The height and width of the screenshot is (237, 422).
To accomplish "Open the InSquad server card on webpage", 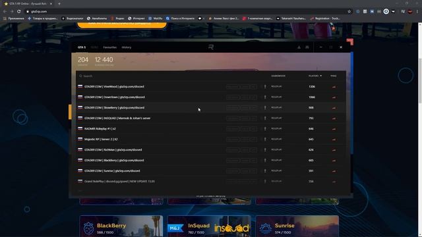I will [210, 226].
